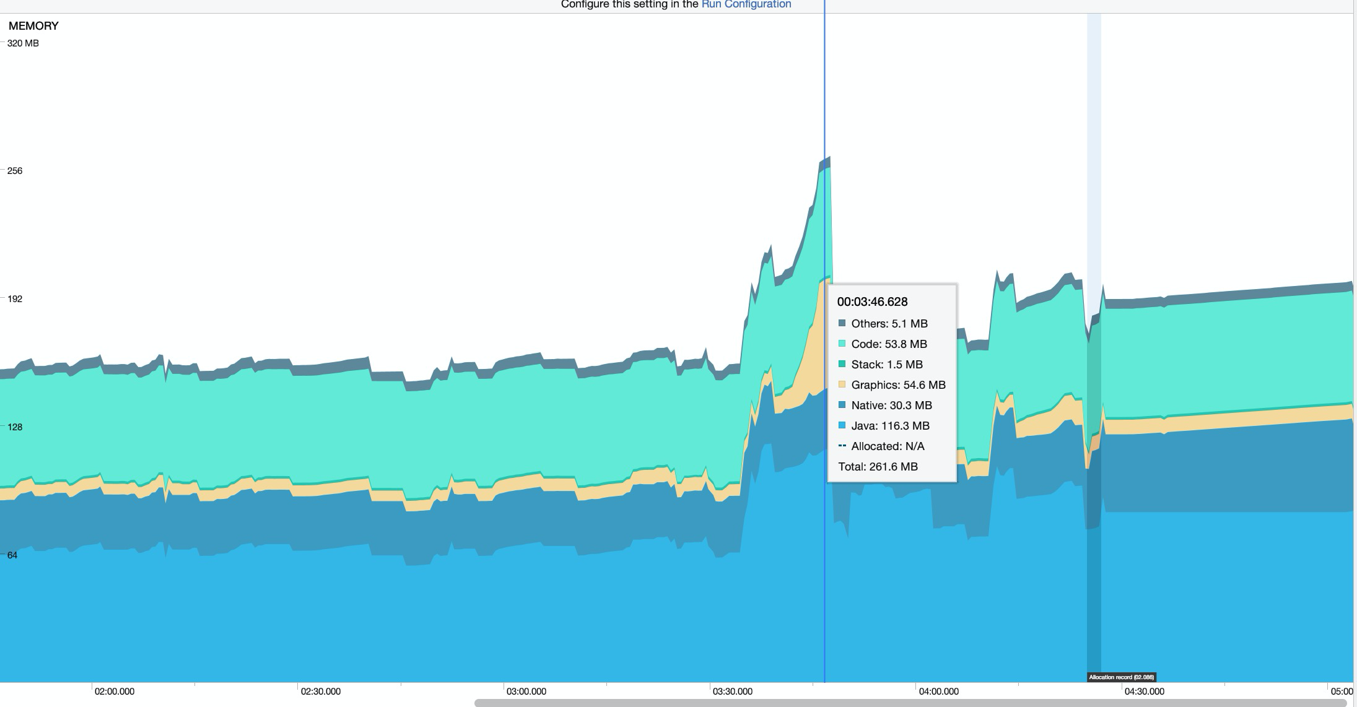The width and height of the screenshot is (1357, 707).
Task: Click the Graphics color swatch in tooltip
Action: click(842, 384)
